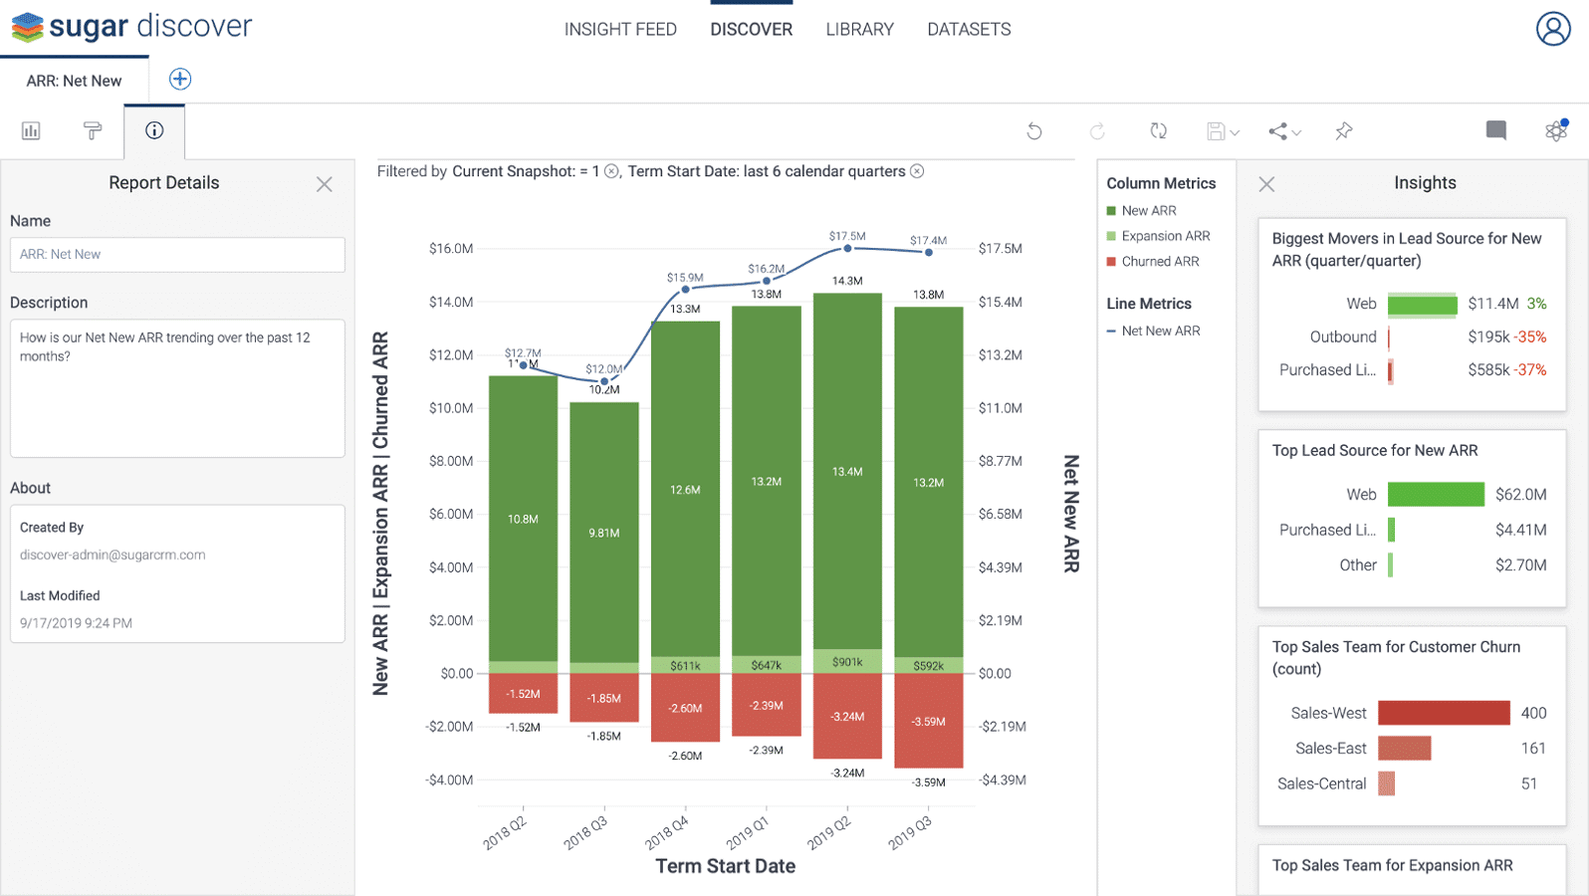Close the Insights panel
This screenshot has width=1589, height=896.
[x=1266, y=184]
